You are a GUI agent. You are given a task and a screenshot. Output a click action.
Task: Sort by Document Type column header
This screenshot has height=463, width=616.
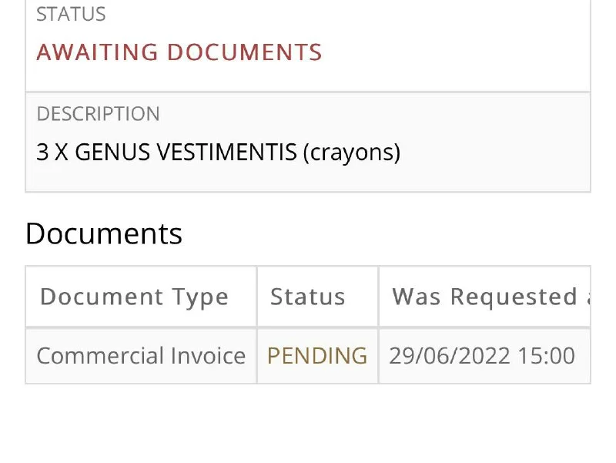tap(134, 297)
